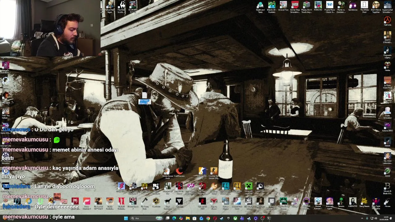Open Red Dead Redemption shortcut
This screenshot has height=222, width=395.
pos(202,188)
